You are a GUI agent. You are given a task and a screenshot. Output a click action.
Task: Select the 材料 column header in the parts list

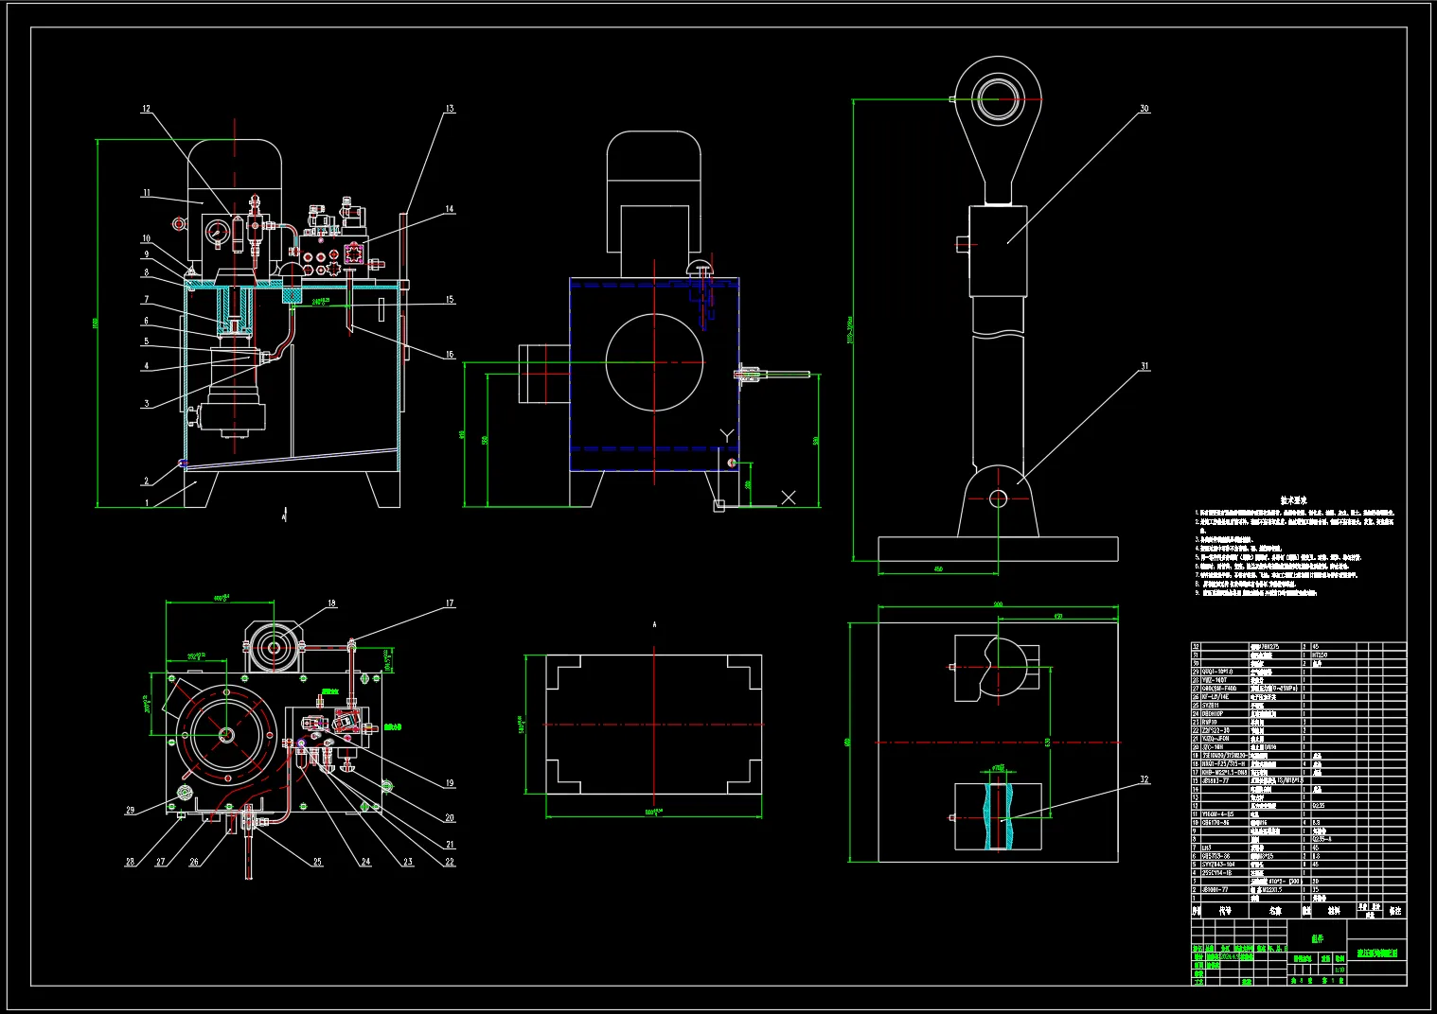[1334, 911]
